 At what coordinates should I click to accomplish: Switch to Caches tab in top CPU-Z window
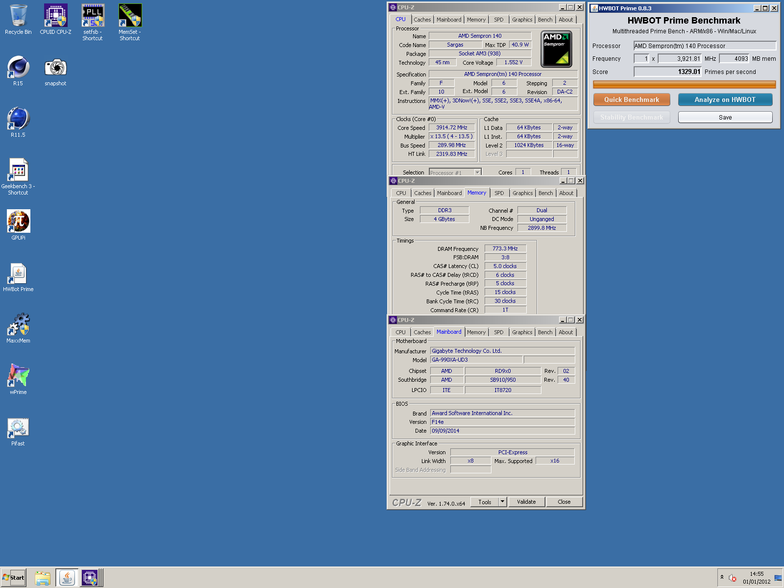[x=422, y=20]
